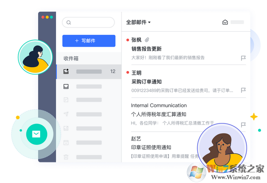The width and height of the screenshot is (267, 183).
Task: Click inside the search input field
Action: pyautogui.click(x=88, y=22)
